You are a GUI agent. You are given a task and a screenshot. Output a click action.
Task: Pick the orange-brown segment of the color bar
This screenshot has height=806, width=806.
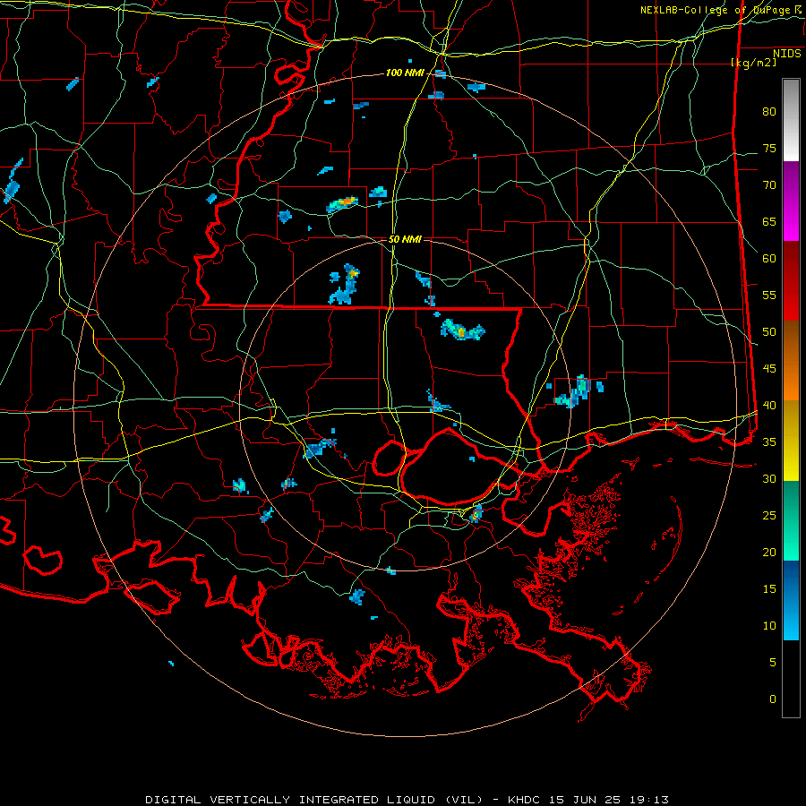point(791,361)
